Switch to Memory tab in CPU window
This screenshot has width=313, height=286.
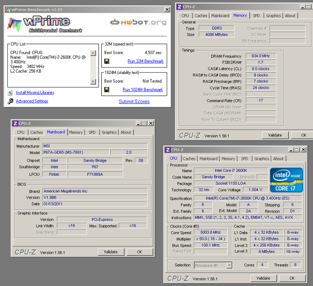(228, 159)
